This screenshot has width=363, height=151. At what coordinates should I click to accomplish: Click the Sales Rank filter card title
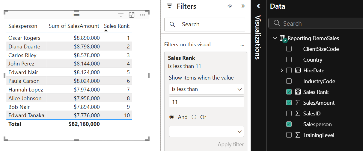coord(182,58)
